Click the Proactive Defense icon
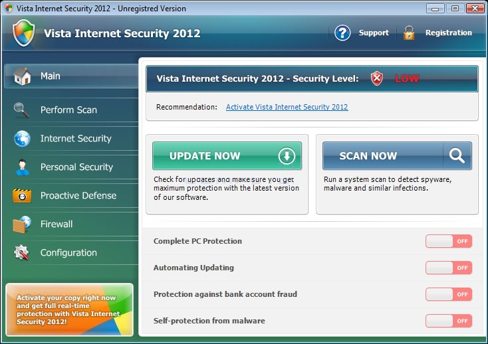 pyautogui.click(x=22, y=195)
